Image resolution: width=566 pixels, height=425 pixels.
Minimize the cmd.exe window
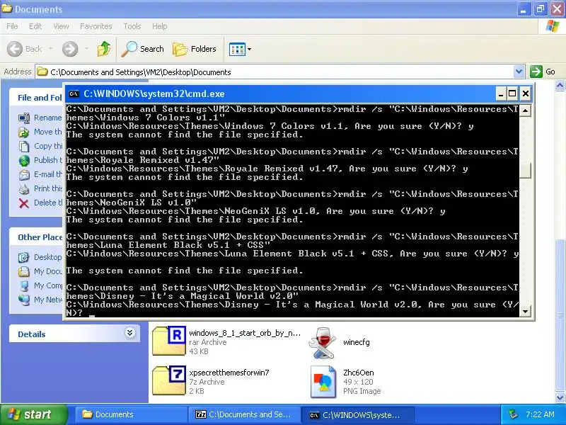(501, 94)
